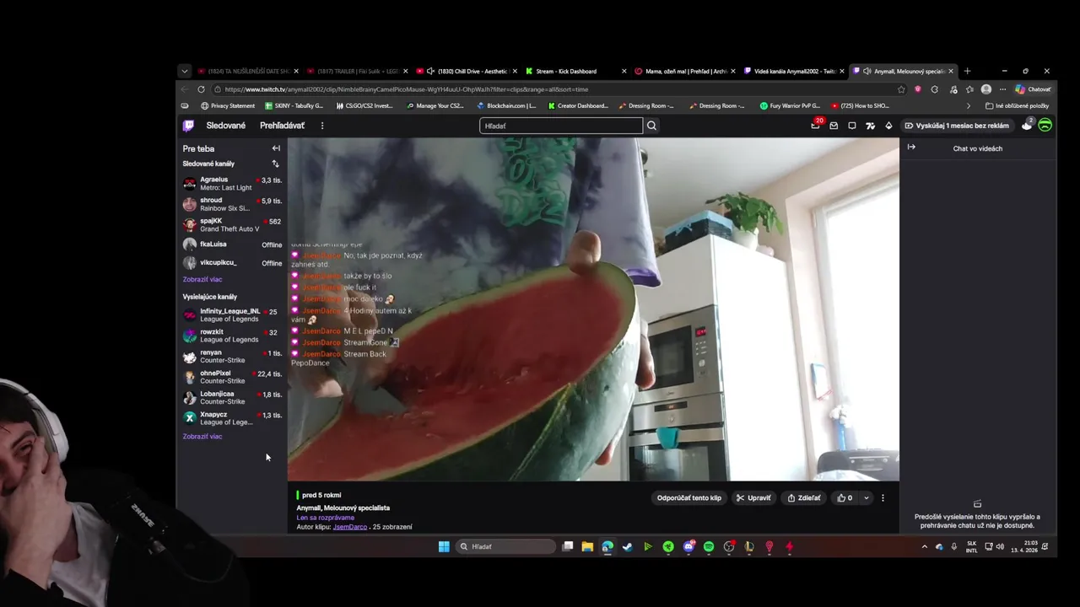This screenshot has width=1080, height=607.
Task: Open File Explorer from the taskbar
Action: 587,546
